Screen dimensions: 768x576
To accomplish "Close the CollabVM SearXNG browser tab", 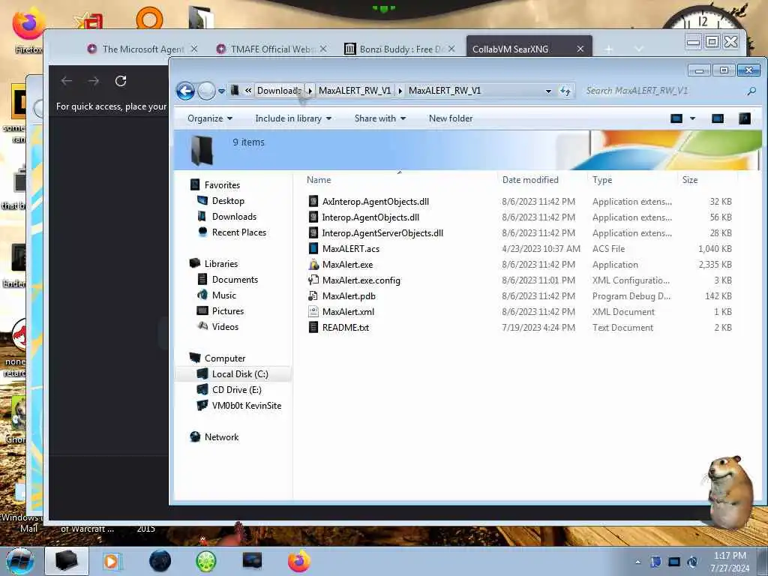I will [580, 49].
